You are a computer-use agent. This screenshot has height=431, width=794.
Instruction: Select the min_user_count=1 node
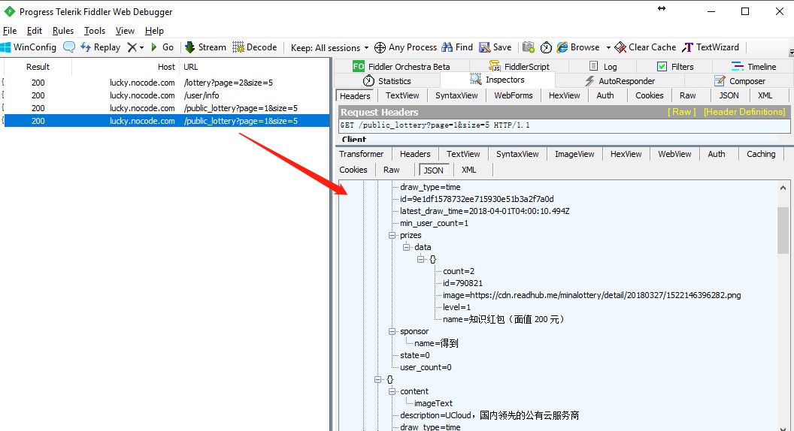pyautogui.click(x=434, y=223)
